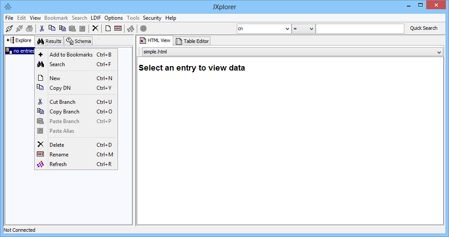The image size is (449, 237).
Task: Open the View menu
Action: coord(35,18)
